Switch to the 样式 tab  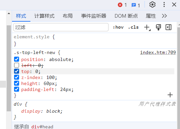pyautogui.click(x=21, y=16)
